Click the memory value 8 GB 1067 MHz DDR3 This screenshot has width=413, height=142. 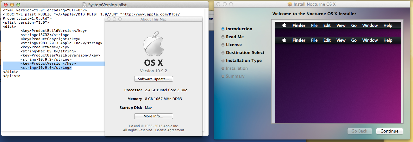[163, 99]
